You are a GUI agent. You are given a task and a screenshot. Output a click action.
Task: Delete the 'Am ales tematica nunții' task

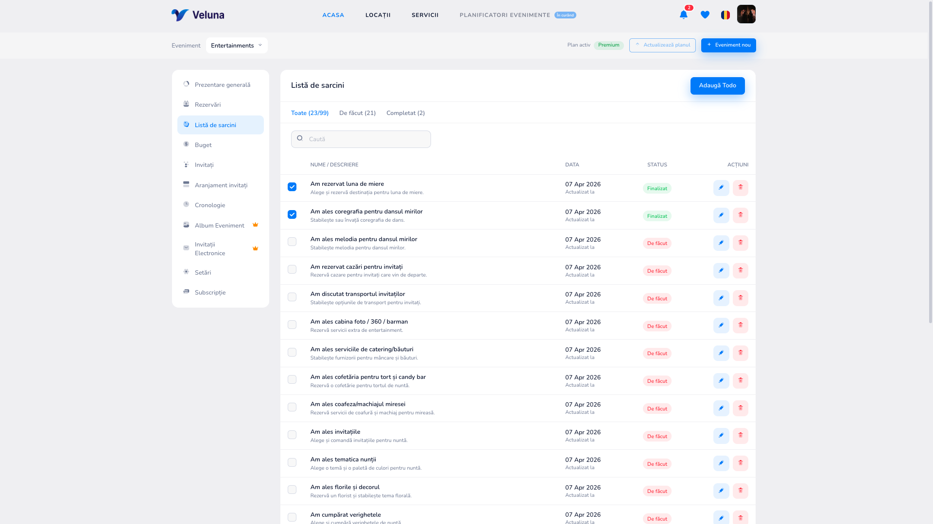(741, 463)
